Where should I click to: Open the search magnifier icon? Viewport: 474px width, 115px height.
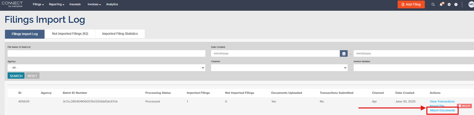(x=433, y=4)
